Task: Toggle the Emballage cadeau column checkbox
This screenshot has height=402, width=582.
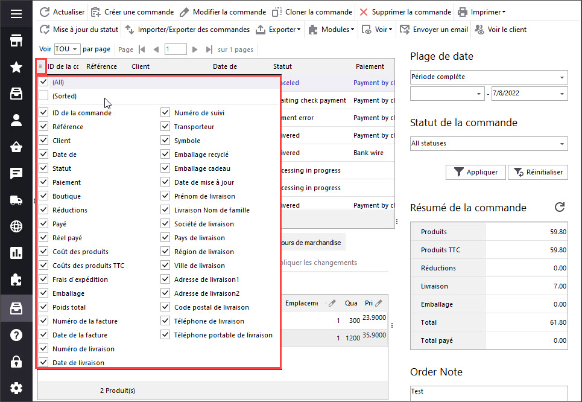Action: click(x=165, y=168)
